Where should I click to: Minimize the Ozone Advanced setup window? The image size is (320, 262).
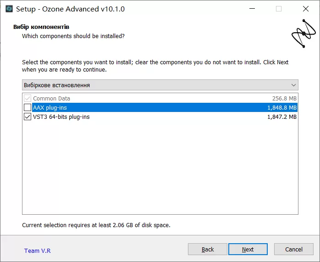point(252,9)
